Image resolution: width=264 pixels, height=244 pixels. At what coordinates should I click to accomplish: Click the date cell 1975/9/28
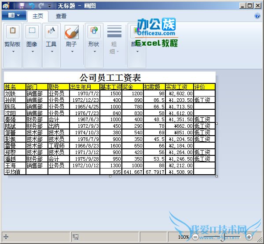[84, 159]
